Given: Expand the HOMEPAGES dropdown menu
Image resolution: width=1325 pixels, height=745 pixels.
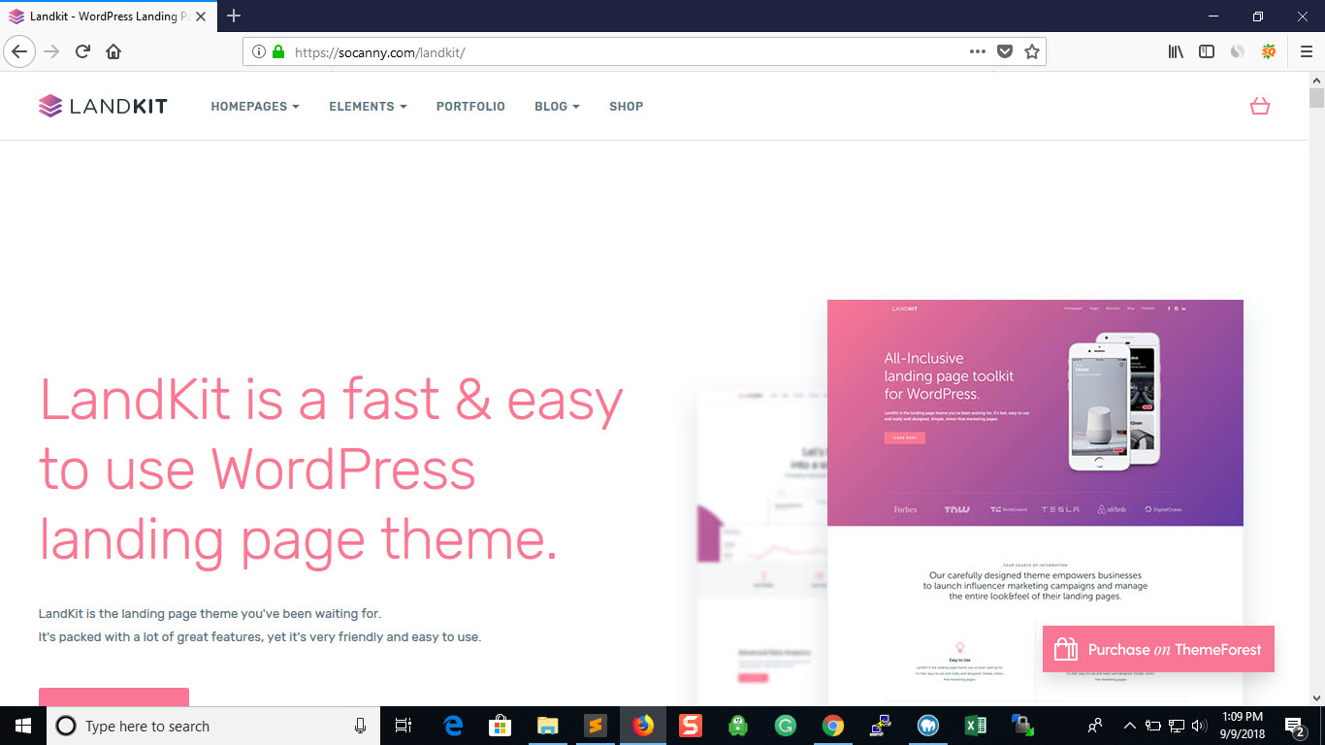Looking at the screenshot, I should click(255, 107).
